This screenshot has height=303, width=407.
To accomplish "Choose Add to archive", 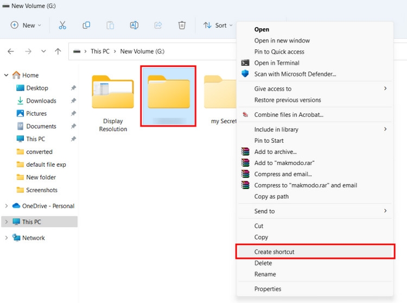I will [315, 151].
